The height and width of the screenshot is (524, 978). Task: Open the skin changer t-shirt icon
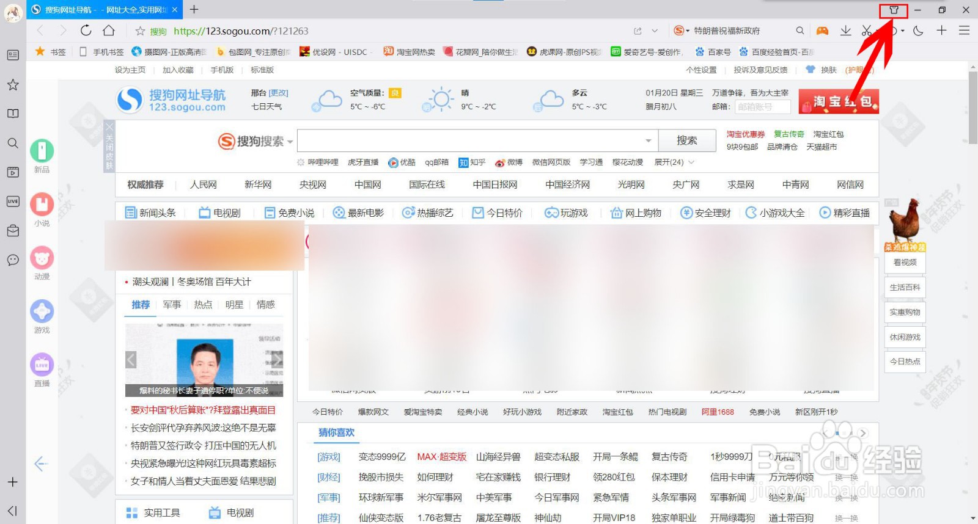pos(894,10)
